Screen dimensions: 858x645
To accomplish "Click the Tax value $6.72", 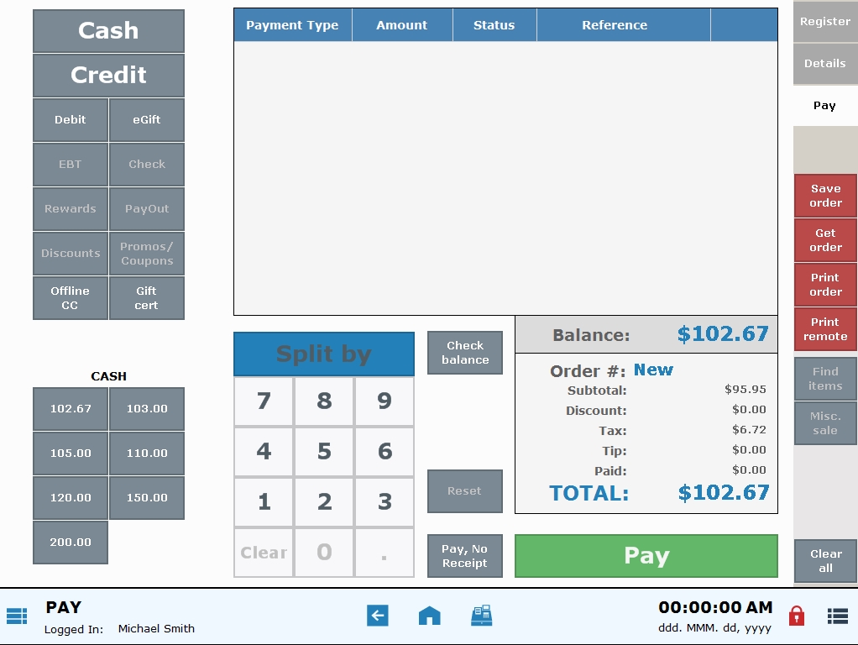I will (749, 430).
